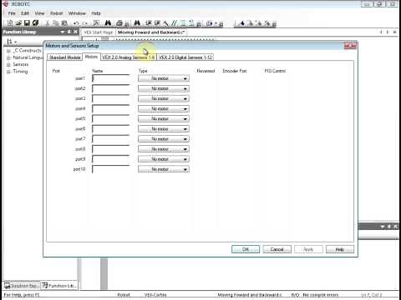Switch to the Function Lib bottom tab
The image size is (401, 300).
point(59,286)
